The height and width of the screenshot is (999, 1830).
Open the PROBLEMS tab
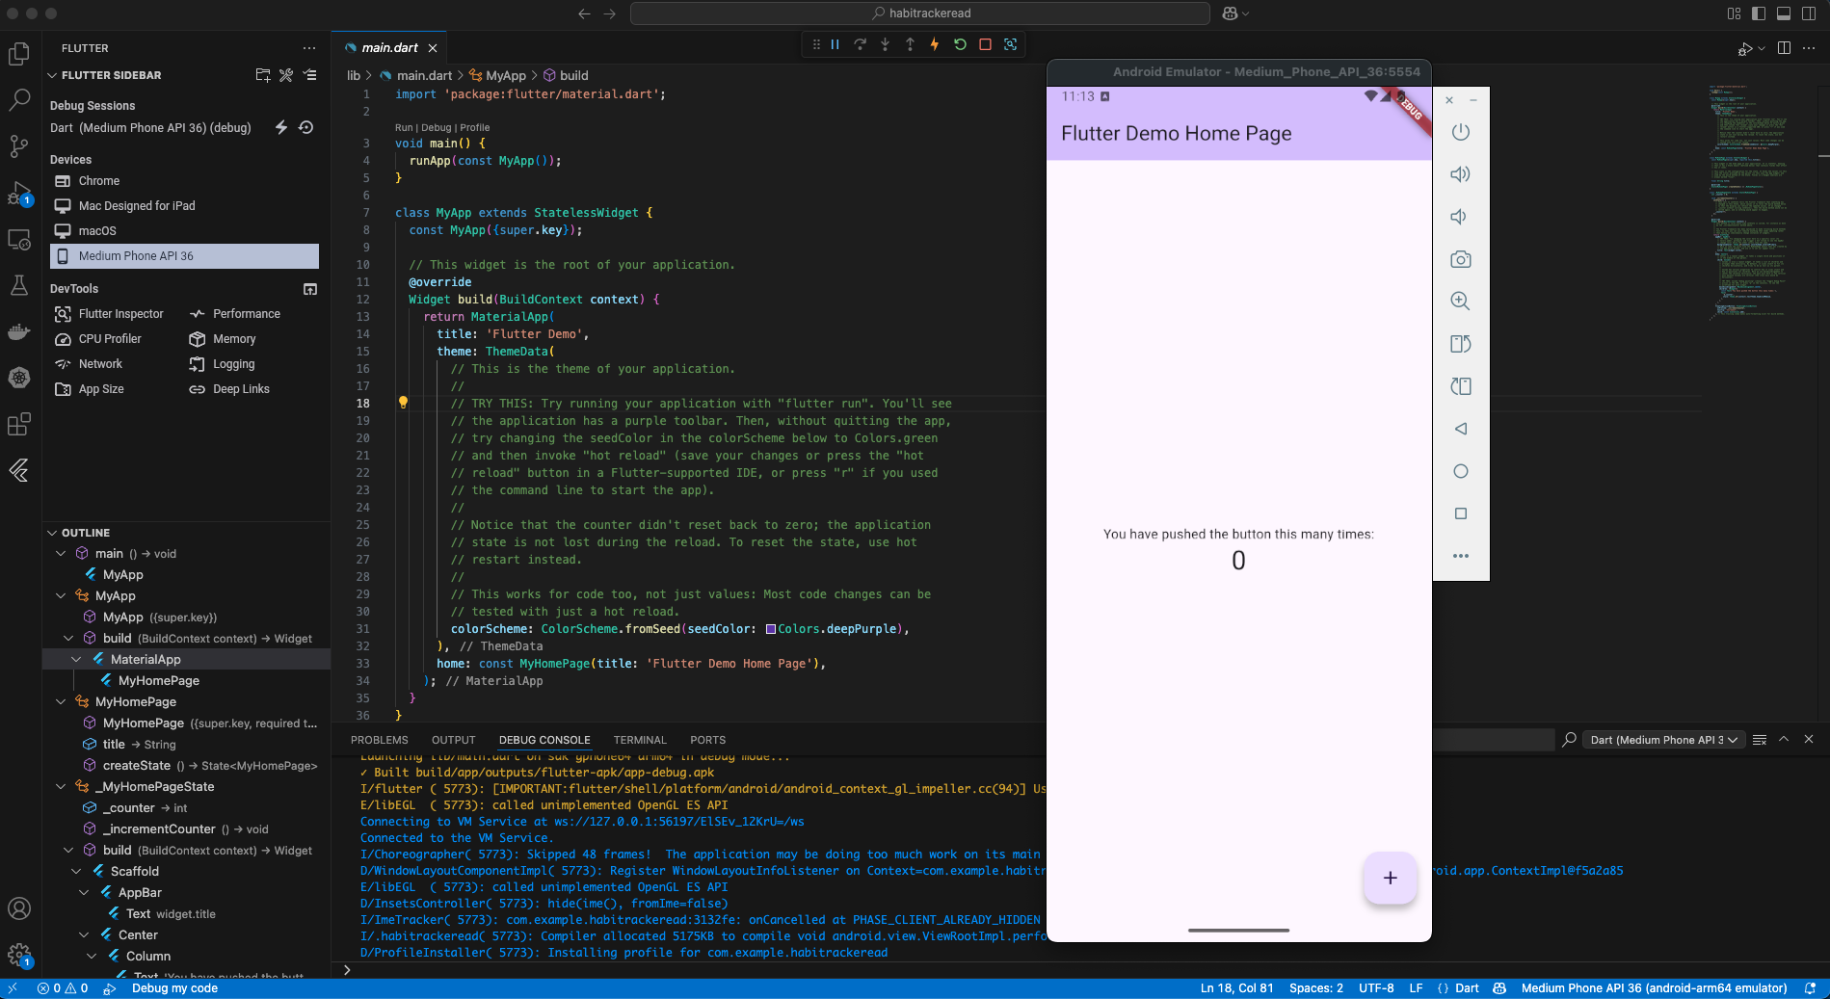tap(380, 740)
